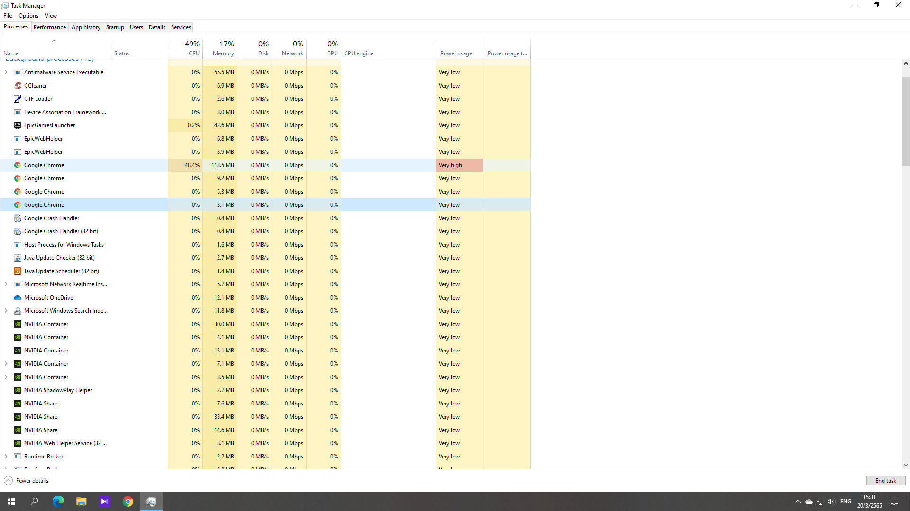Click the scrollbar up arrow
The image size is (910, 511).
(x=906, y=63)
